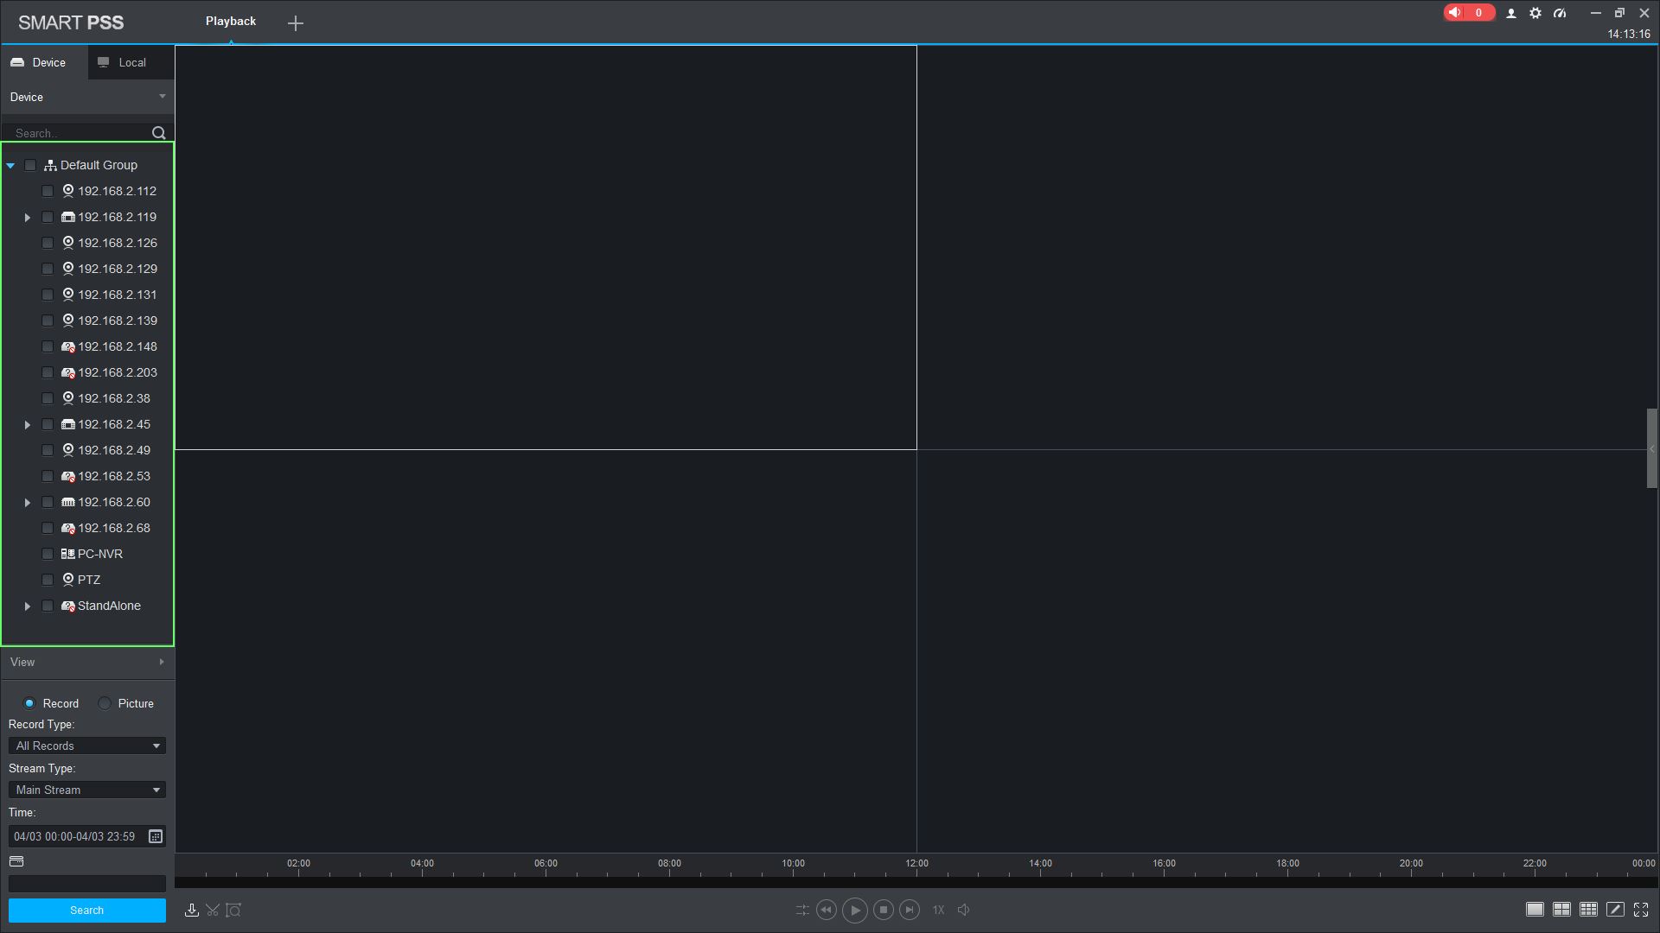Screen dimensions: 1660x933
Task: Check the box for 192.168.2.112
Action: [x=48, y=191]
